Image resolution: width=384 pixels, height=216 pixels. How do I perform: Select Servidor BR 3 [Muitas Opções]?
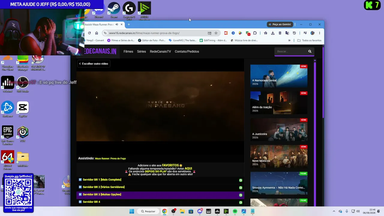click(x=160, y=195)
